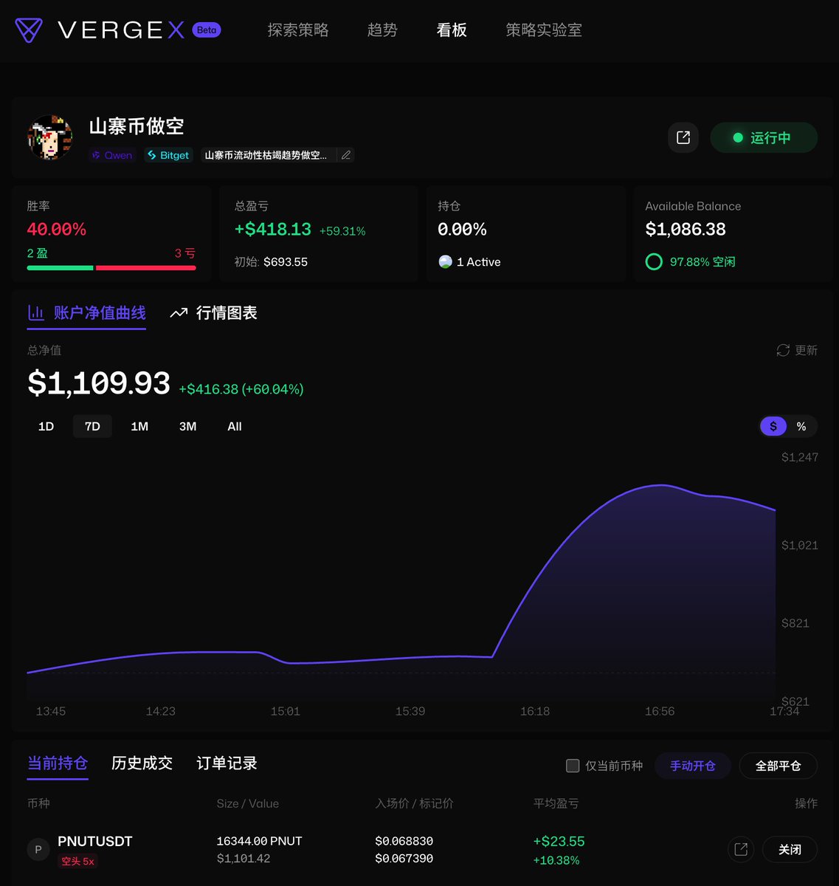Open the 订单记录 tab
This screenshot has width=839, height=886.
click(x=227, y=763)
